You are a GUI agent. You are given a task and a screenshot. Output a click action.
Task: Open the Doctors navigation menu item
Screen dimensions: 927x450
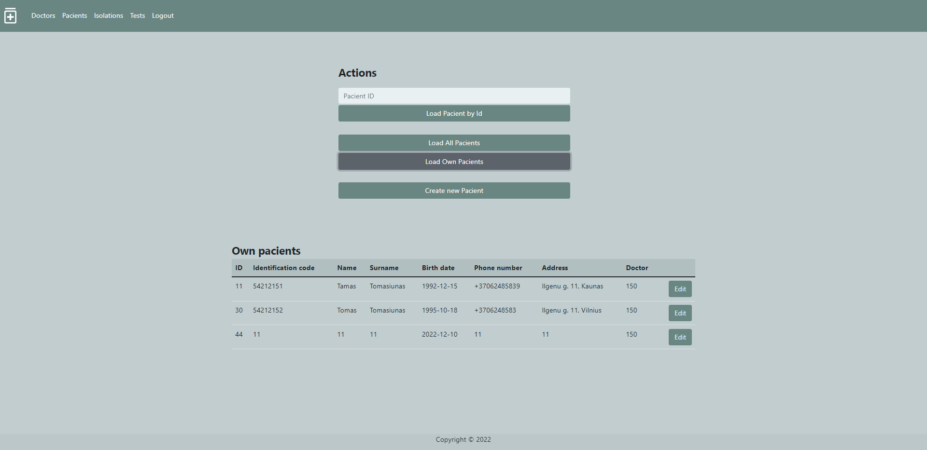click(x=43, y=15)
